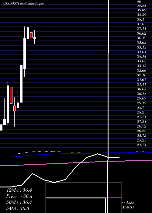152x213 pixels.
Task: Click the 27.21 price axis label
Action: click(x=141, y=122)
